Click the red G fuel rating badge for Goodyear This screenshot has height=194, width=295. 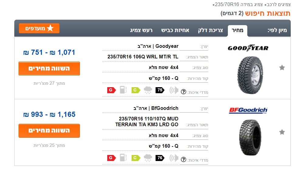(x=111, y=90)
